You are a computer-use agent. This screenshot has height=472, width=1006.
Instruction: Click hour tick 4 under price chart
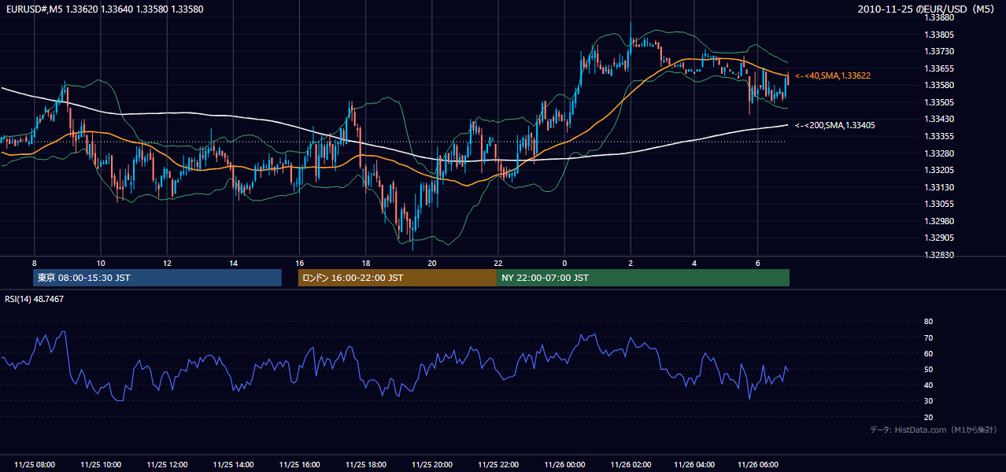click(x=694, y=262)
